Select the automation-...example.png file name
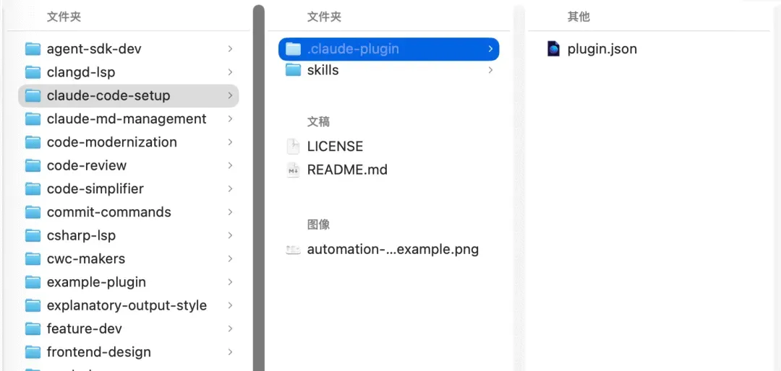This screenshot has height=371, width=781. tap(393, 250)
